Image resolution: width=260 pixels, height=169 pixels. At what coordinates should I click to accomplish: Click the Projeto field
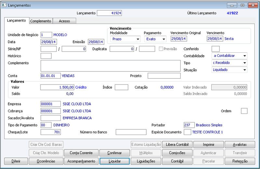(x=164, y=76)
